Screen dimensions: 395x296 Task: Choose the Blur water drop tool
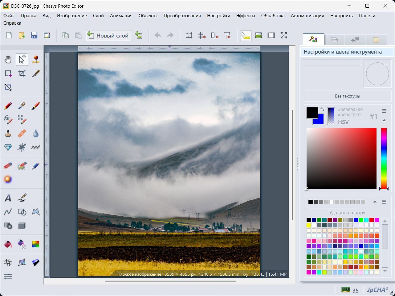point(36,133)
